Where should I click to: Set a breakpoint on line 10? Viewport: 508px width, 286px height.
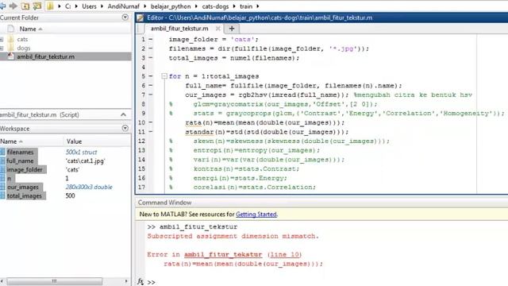click(x=151, y=122)
